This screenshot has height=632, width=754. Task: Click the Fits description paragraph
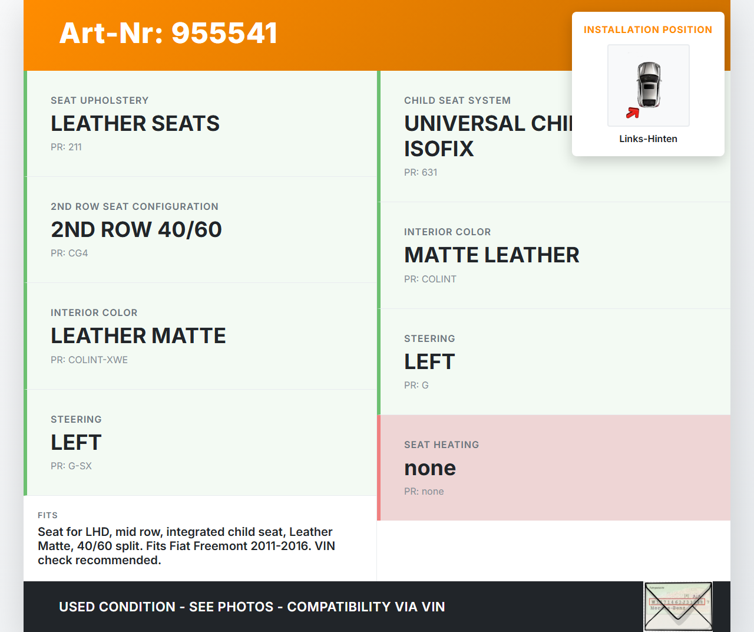tap(186, 546)
